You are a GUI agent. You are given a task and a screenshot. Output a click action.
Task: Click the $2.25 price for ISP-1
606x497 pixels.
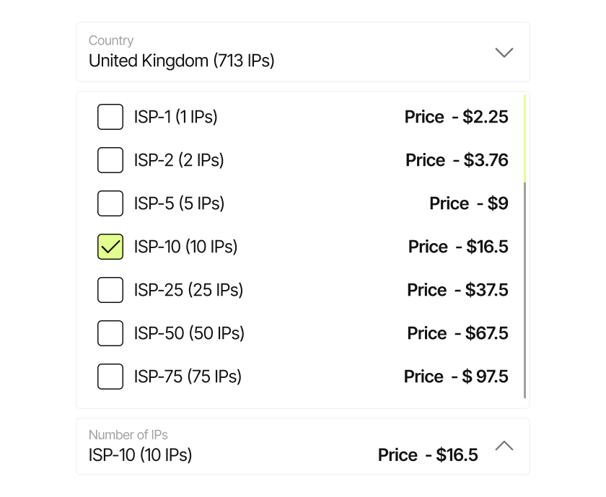coord(486,117)
